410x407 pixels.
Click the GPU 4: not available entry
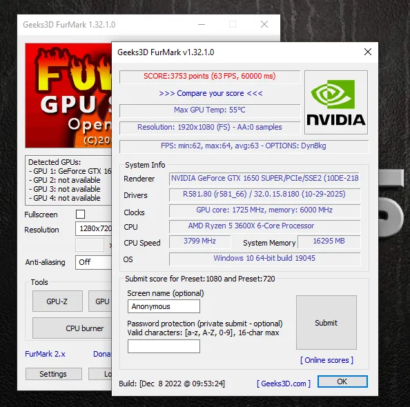pyautogui.click(x=65, y=198)
